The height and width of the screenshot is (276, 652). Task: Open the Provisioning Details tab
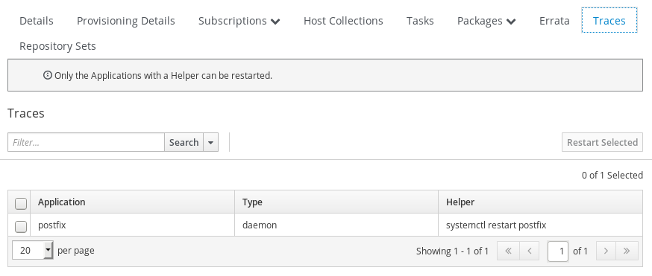[126, 21]
